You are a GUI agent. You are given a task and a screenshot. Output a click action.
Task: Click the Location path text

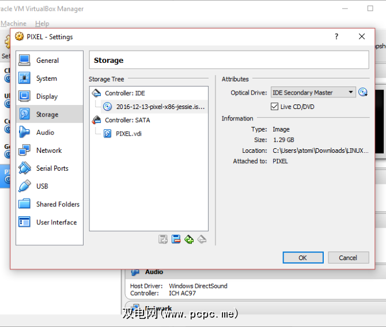[320, 151]
